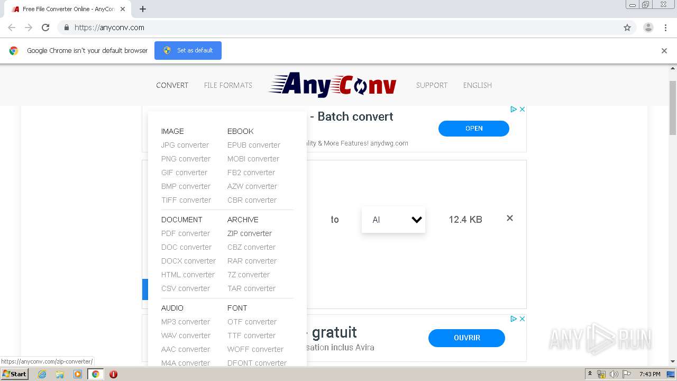Click the Action Center flag tray icon
677x381 pixels.
pos(626,374)
